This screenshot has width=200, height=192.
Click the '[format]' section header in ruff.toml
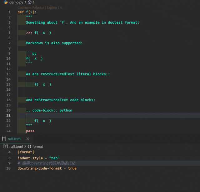click(26, 152)
